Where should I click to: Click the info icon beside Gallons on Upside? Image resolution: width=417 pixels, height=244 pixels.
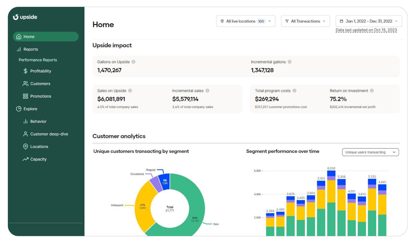pos(133,62)
